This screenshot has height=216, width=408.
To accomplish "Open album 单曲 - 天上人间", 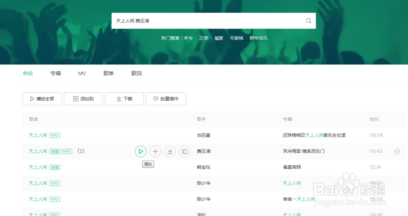I will click(299, 199).
